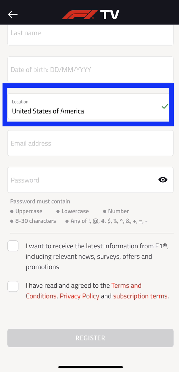Focus the Date of birth field
Screen dimensions: 179x372
(90, 69)
